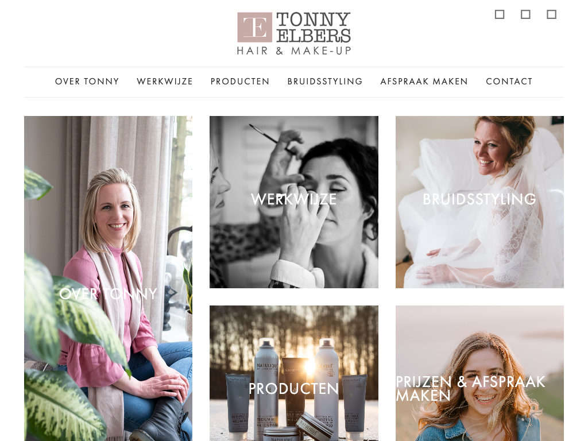Navigate to the CONTACT page
This screenshot has height=441, width=588.
[509, 82]
